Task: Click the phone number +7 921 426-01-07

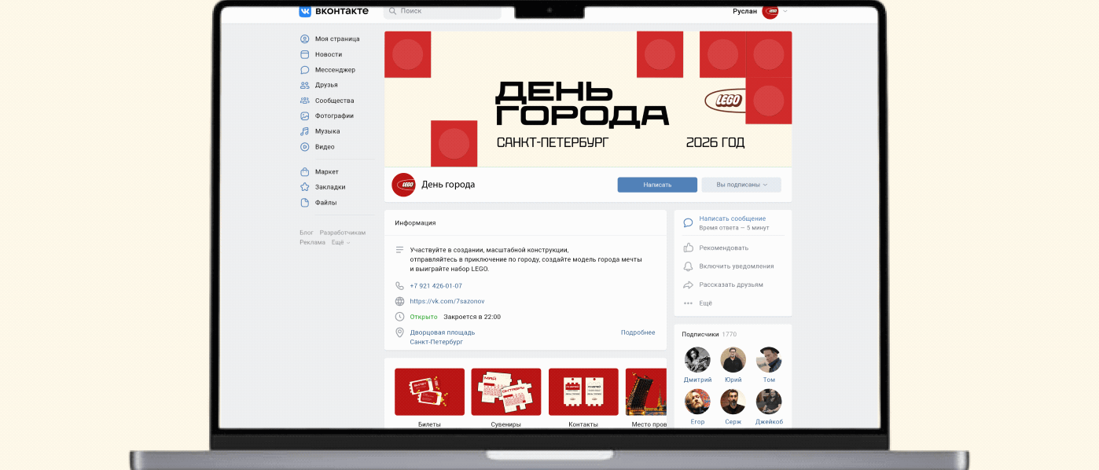Action: [x=436, y=286]
